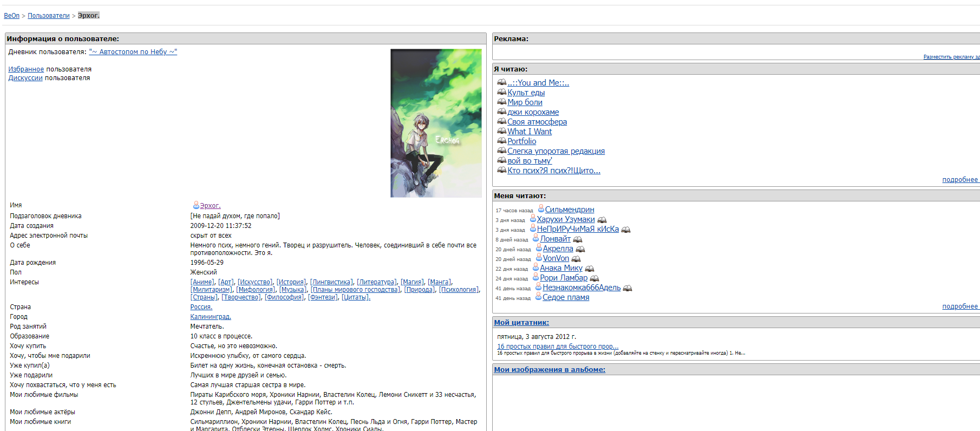Open the Калининград city link

[x=210, y=317]
